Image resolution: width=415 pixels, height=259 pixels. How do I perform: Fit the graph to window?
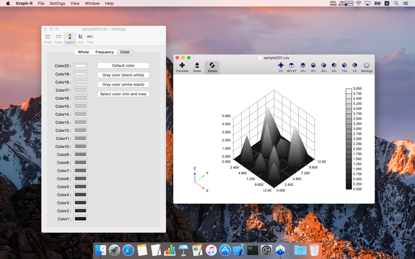point(281,67)
